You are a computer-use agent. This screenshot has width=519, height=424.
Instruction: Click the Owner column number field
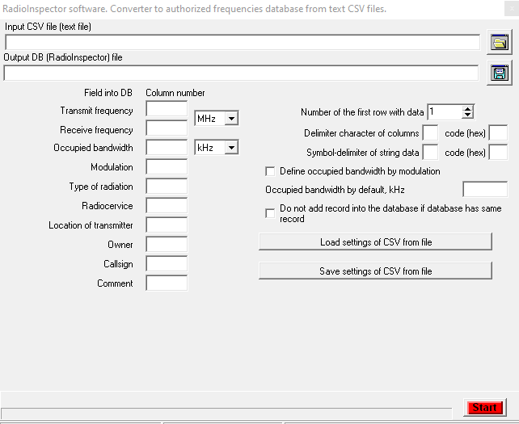click(167, 245)
